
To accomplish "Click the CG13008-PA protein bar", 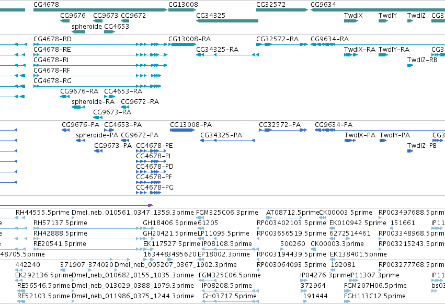I will (x=182, y=130).
